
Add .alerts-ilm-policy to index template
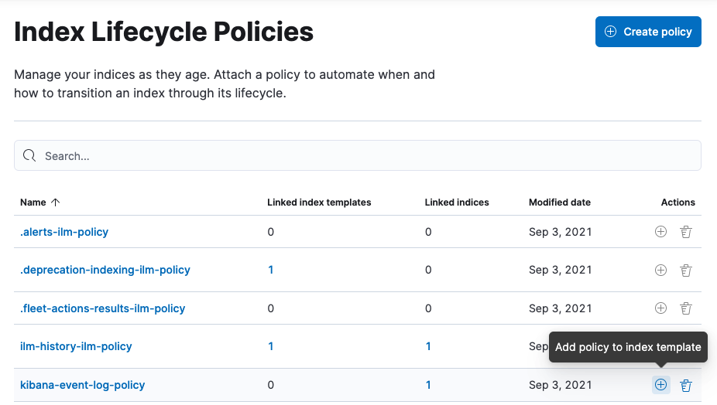[x=660, y=232]
